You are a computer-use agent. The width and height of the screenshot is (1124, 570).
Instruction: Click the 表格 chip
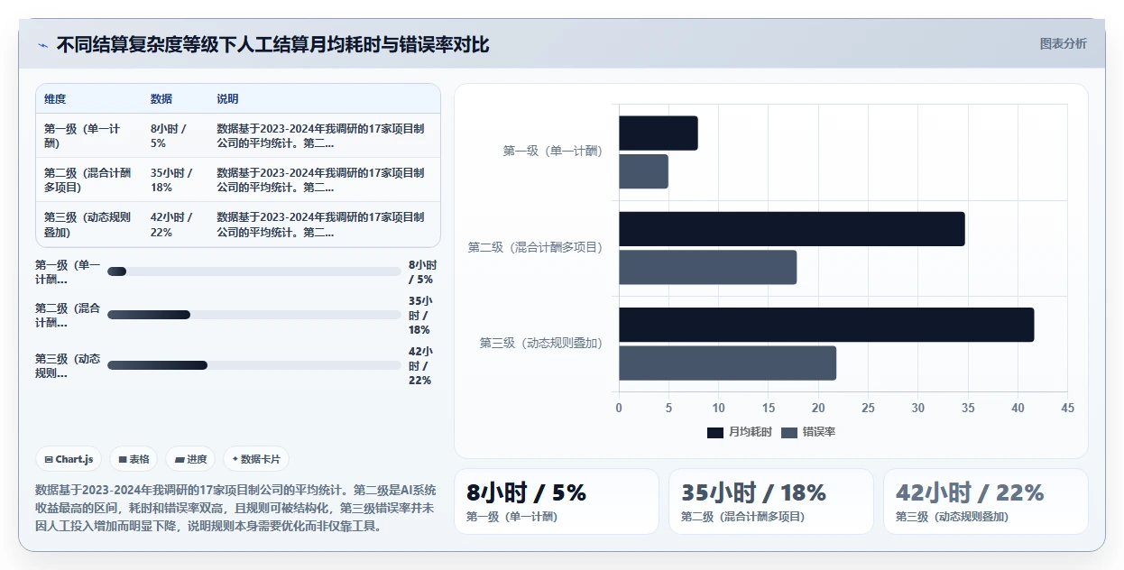pos(134,459)
